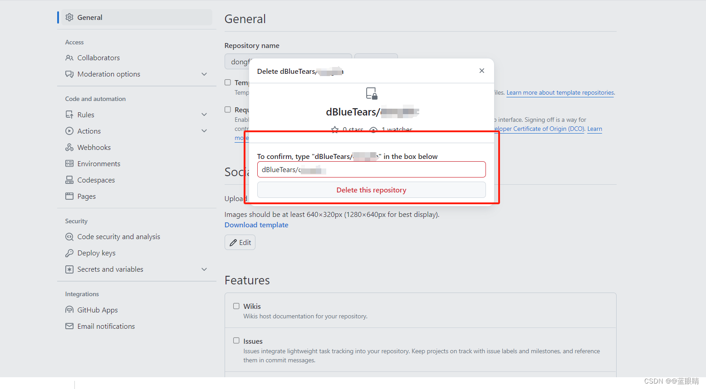Click the GitHub Apps hubot icon

coord(69,310)
